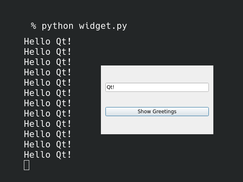
Task: Focus the text field containing Qt!
Action: (x=157, y=87)
